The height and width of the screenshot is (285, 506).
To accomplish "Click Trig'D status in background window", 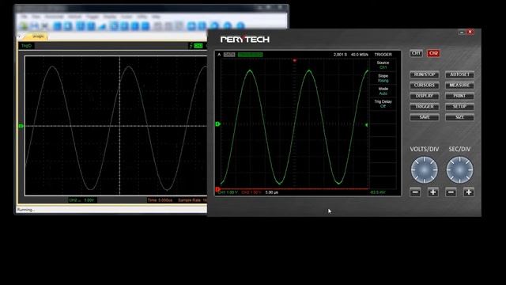I will point(26,46).
